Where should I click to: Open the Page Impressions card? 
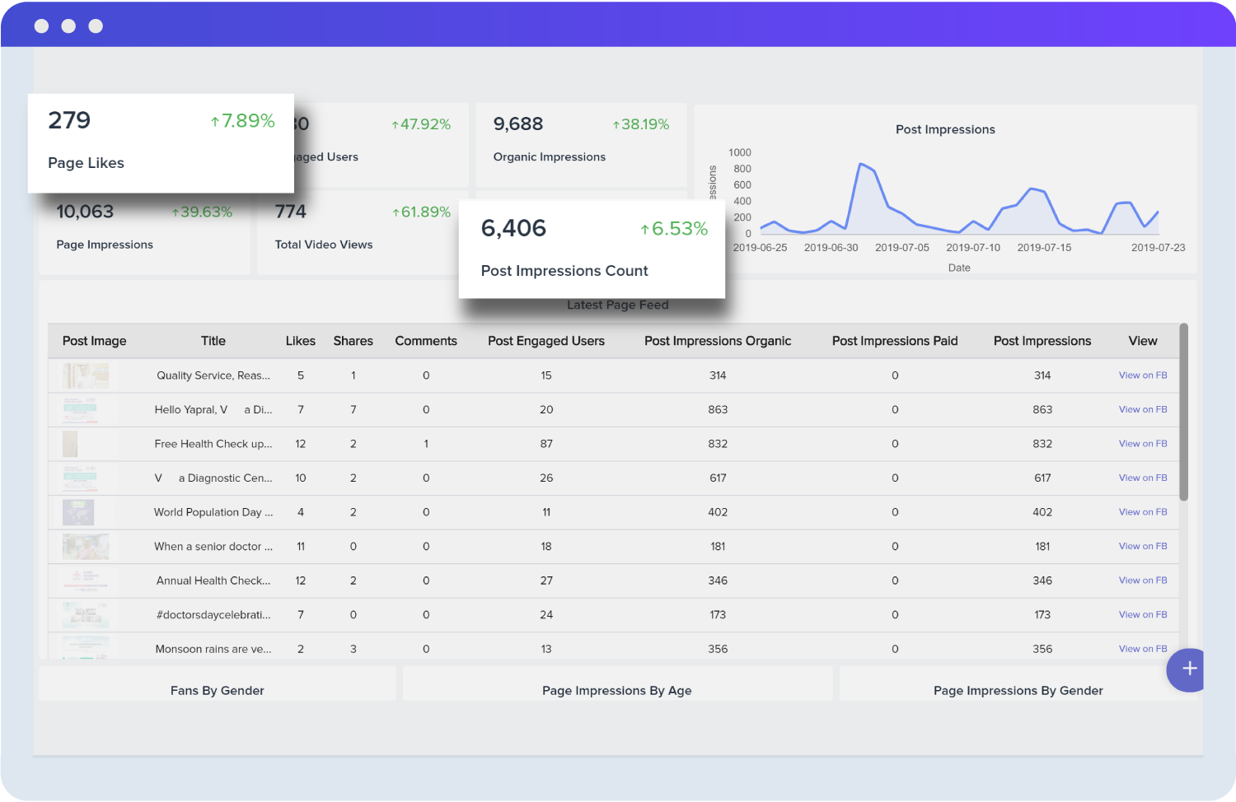145,234
